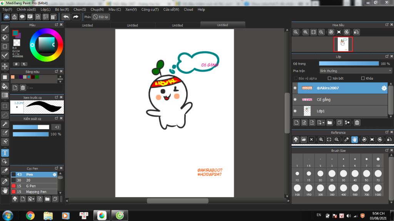Open the add-brush dropdown in Cọ panel
This screenshot has width=394, height=221.
coord(31,199)
